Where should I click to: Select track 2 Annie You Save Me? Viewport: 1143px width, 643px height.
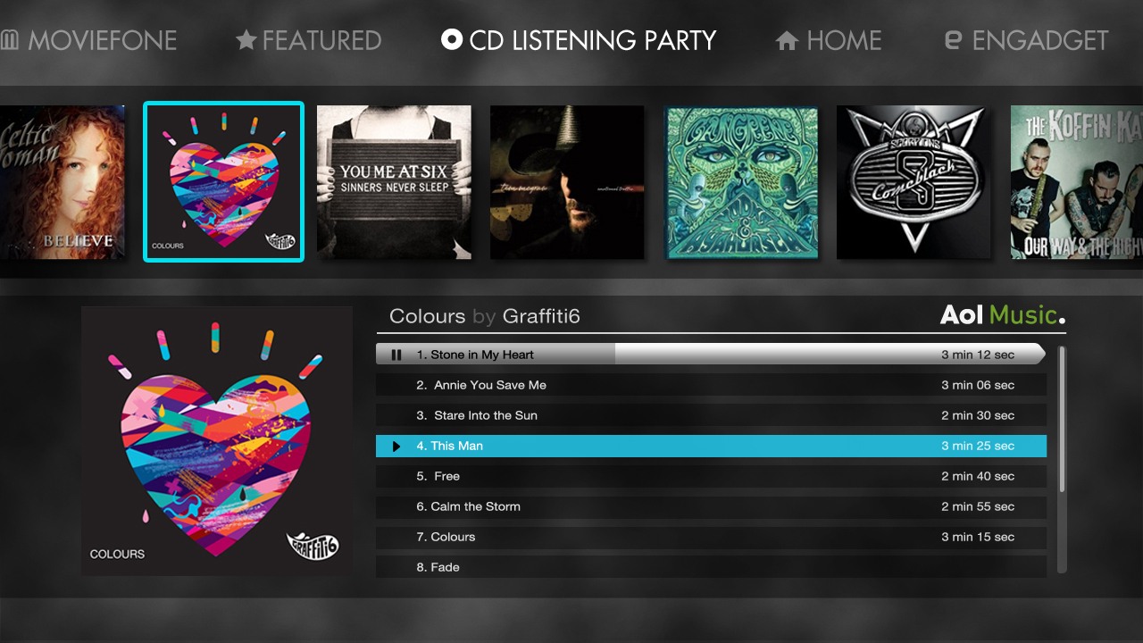711,385
